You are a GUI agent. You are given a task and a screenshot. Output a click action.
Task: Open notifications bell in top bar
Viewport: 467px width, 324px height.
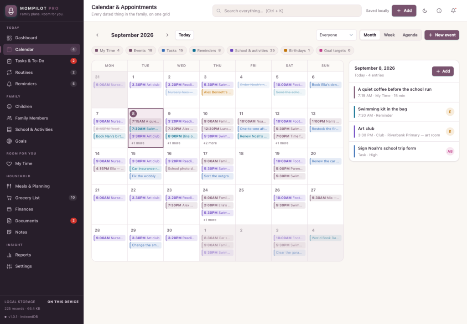point(453,11)
